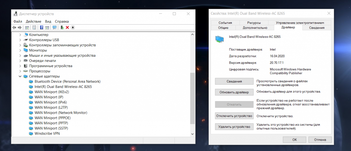Screen dimensions: 351x151
Task: Click the Back arrow in Device Manager toolbar
Action: click(14, 27)
